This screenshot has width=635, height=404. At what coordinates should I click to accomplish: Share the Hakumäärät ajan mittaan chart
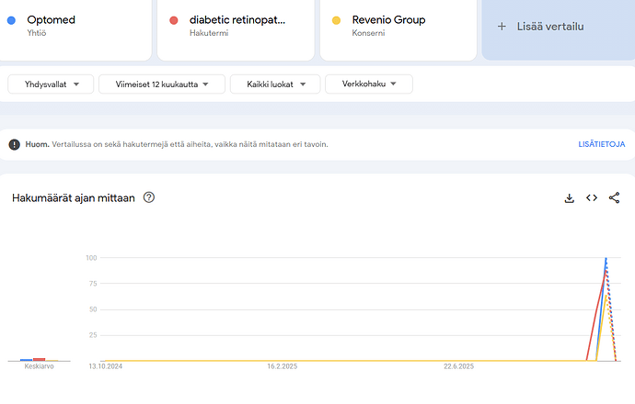[x=614, y=198]
